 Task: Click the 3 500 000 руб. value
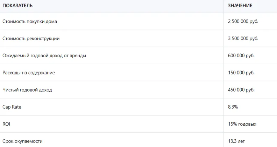click(x=243, y=38)
